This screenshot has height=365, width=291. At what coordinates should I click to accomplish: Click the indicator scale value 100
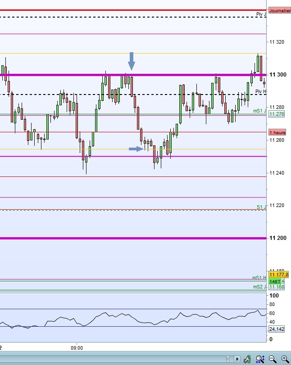pos(274,296)
